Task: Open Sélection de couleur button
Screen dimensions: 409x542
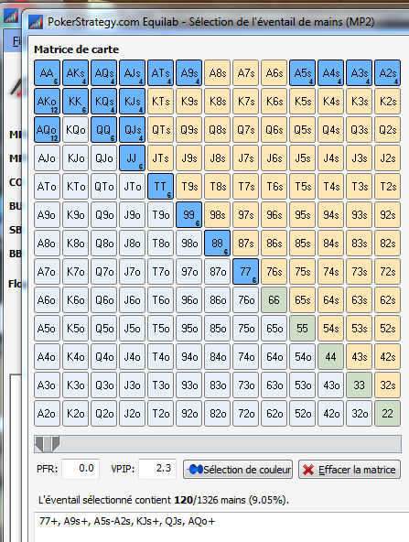Action: tap(238, 470)
